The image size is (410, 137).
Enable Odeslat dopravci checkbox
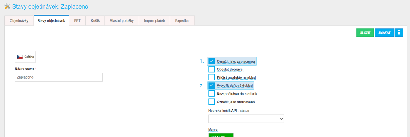coord(212,69)
